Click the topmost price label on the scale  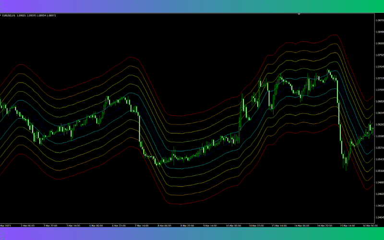(378, 20)
